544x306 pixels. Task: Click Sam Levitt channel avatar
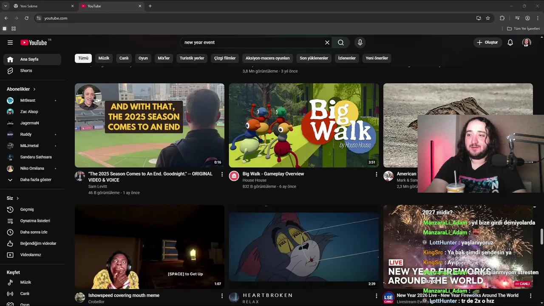[x=80, y=176]
